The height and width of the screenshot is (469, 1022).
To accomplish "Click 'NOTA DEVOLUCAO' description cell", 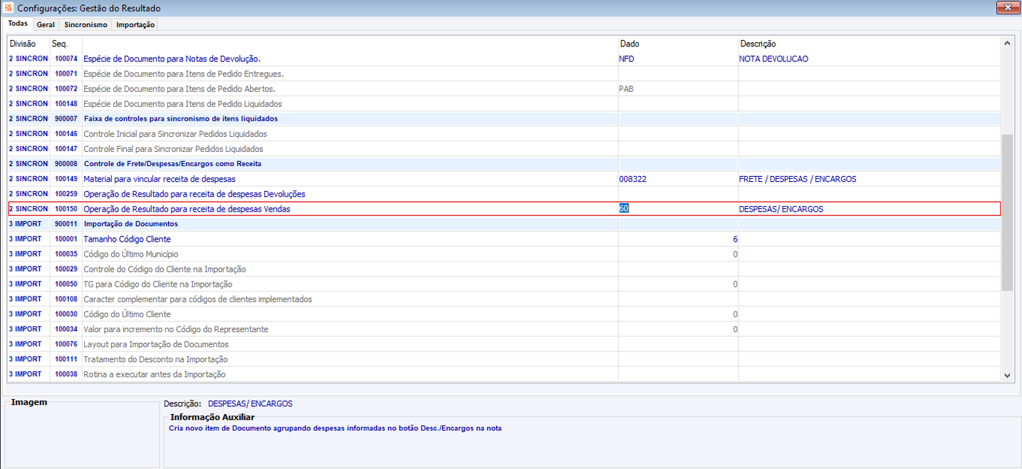I will (774, 59).
